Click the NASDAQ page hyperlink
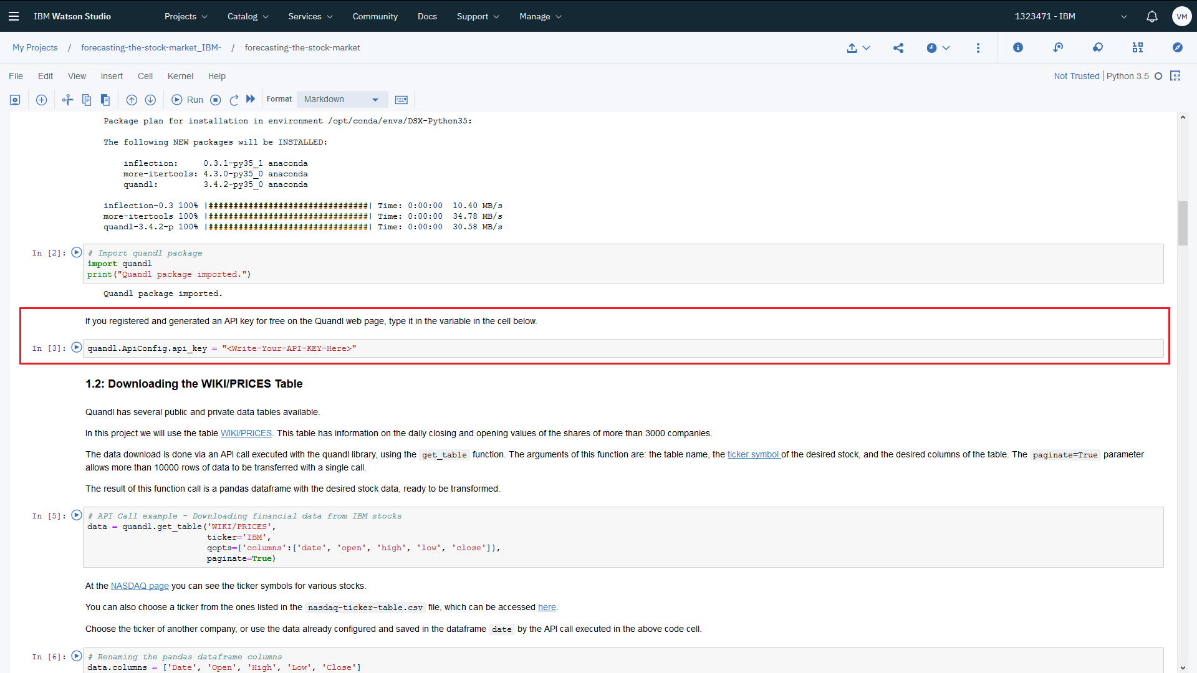 coord(140,586)
